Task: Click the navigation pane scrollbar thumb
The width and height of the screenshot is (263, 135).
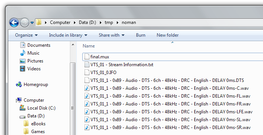Action: click(x=73, y=98)
